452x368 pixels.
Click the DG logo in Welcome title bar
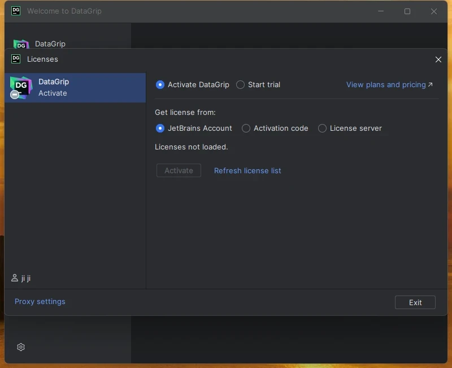coord(16,11)
